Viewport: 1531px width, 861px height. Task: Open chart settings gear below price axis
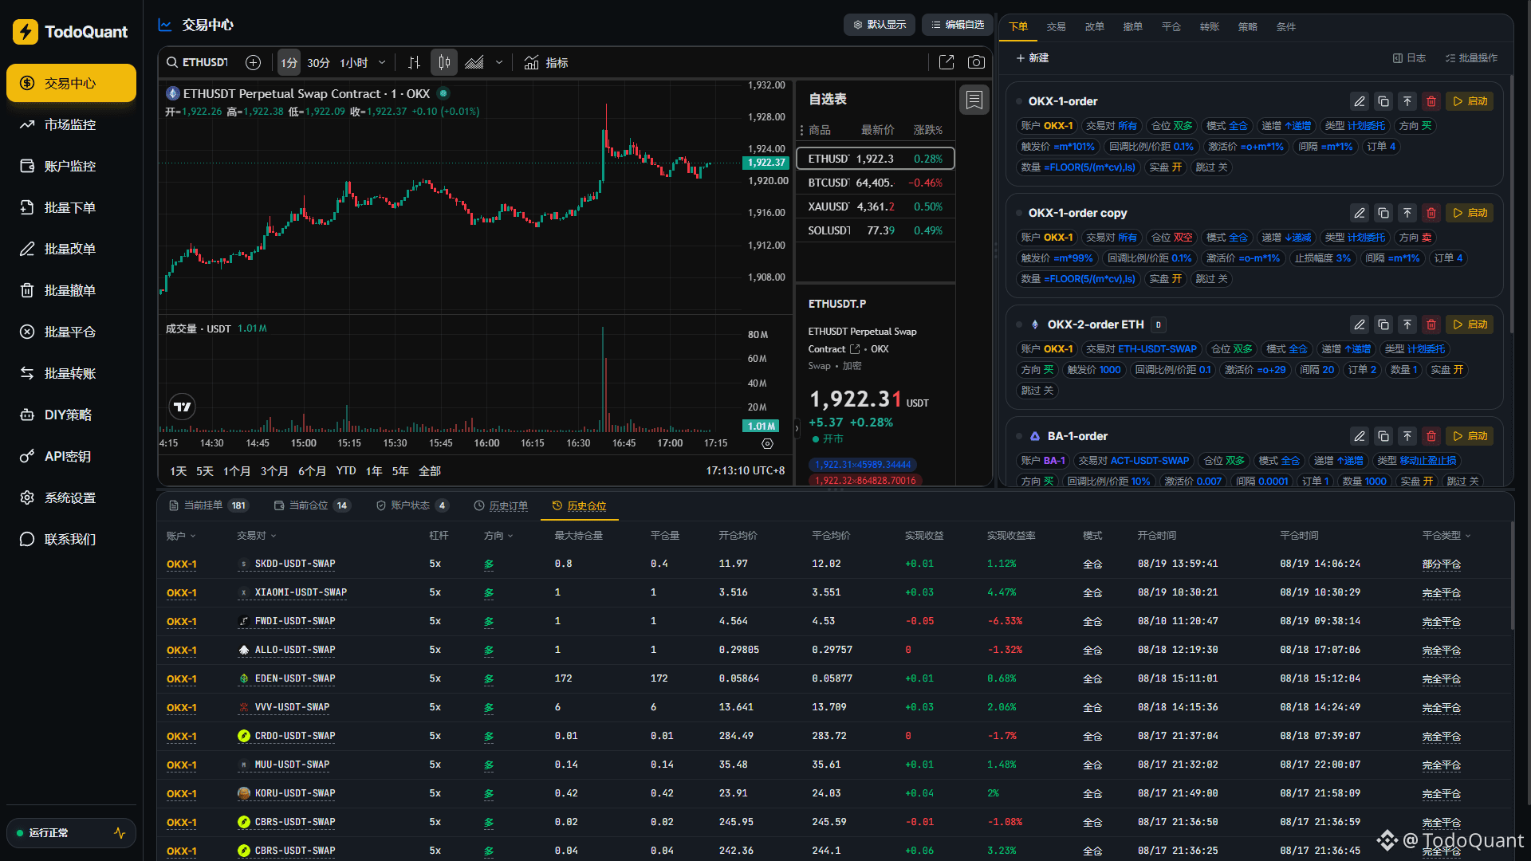pyautogui.click(x=767, y=443)
